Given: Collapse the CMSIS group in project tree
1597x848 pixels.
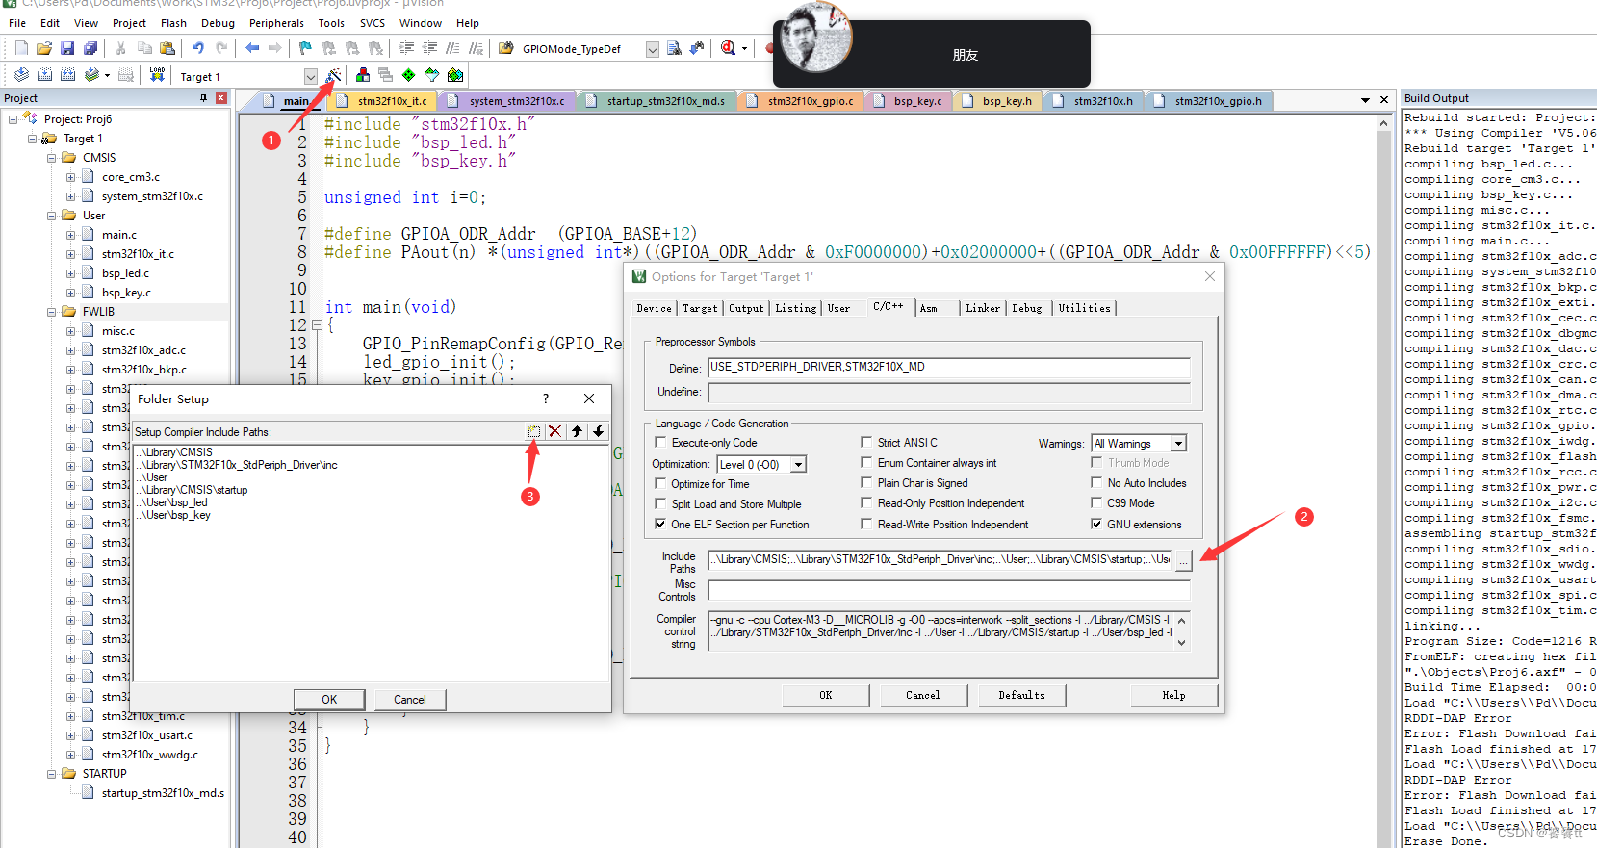Looking at the screenshot, I should click(x=52, y=158).
